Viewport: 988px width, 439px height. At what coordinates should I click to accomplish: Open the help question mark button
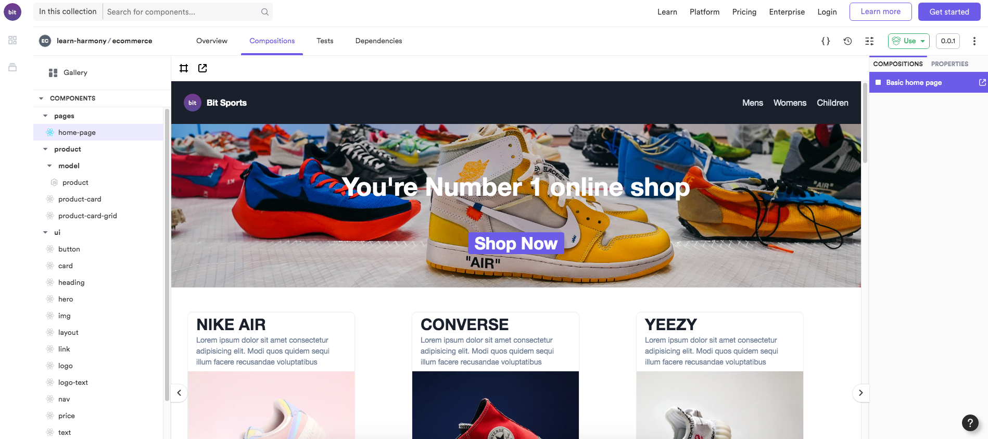click(970, 423)
